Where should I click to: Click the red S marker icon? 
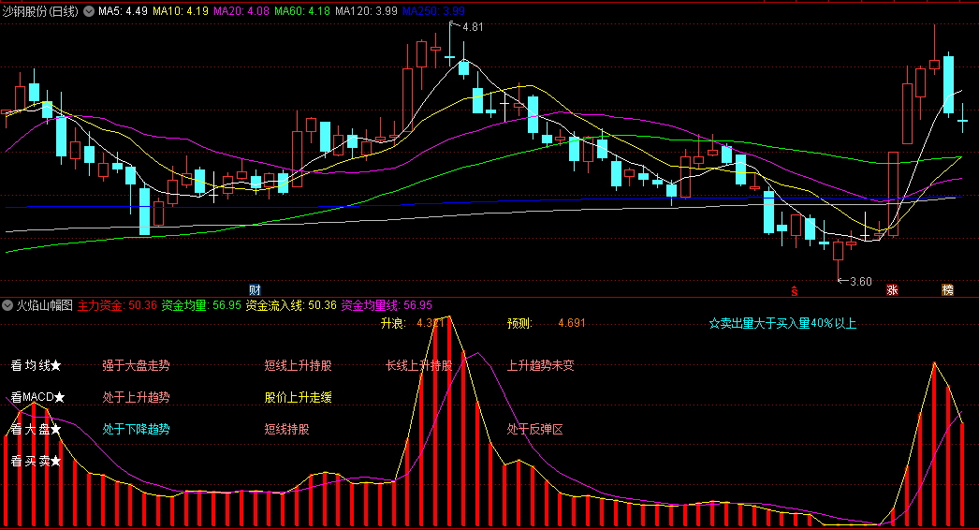pyautogui.click(x=795, y=291)
